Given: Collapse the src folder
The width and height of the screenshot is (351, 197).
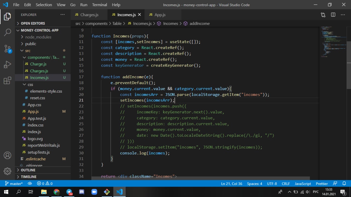Looking at the screenshot, I should pyautogui.click(x=27, y=51).
